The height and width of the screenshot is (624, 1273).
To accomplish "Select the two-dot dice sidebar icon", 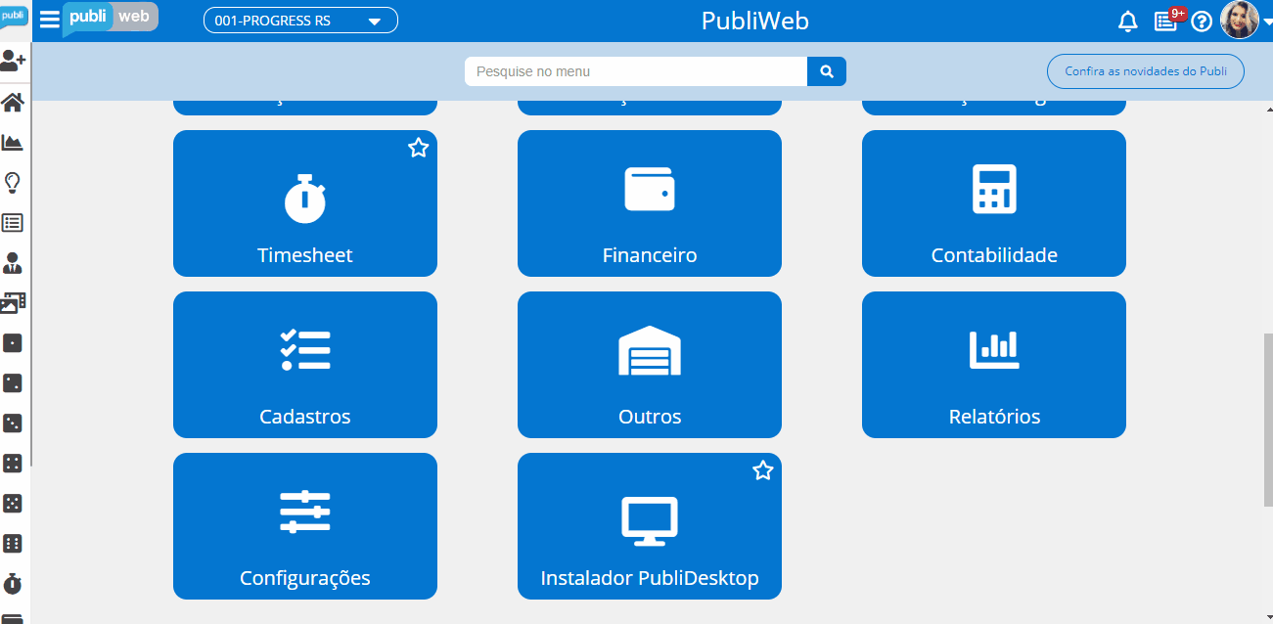I will pyautogui.click(x=13, y=383).
